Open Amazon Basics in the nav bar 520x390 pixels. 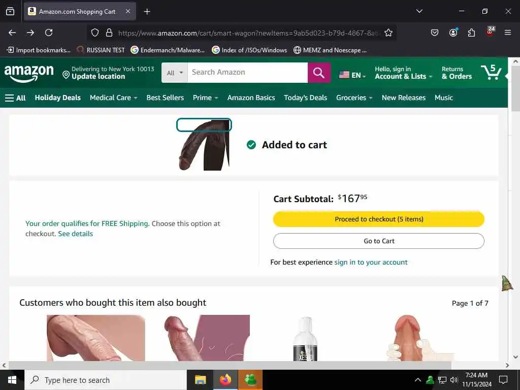pyautogui.click(x=251, y=98)
